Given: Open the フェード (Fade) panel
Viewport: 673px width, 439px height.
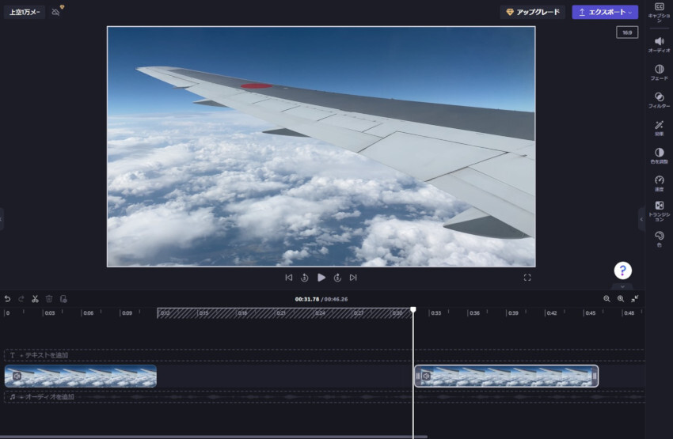Looking at the screenshot, I should (x=659, y=72).
